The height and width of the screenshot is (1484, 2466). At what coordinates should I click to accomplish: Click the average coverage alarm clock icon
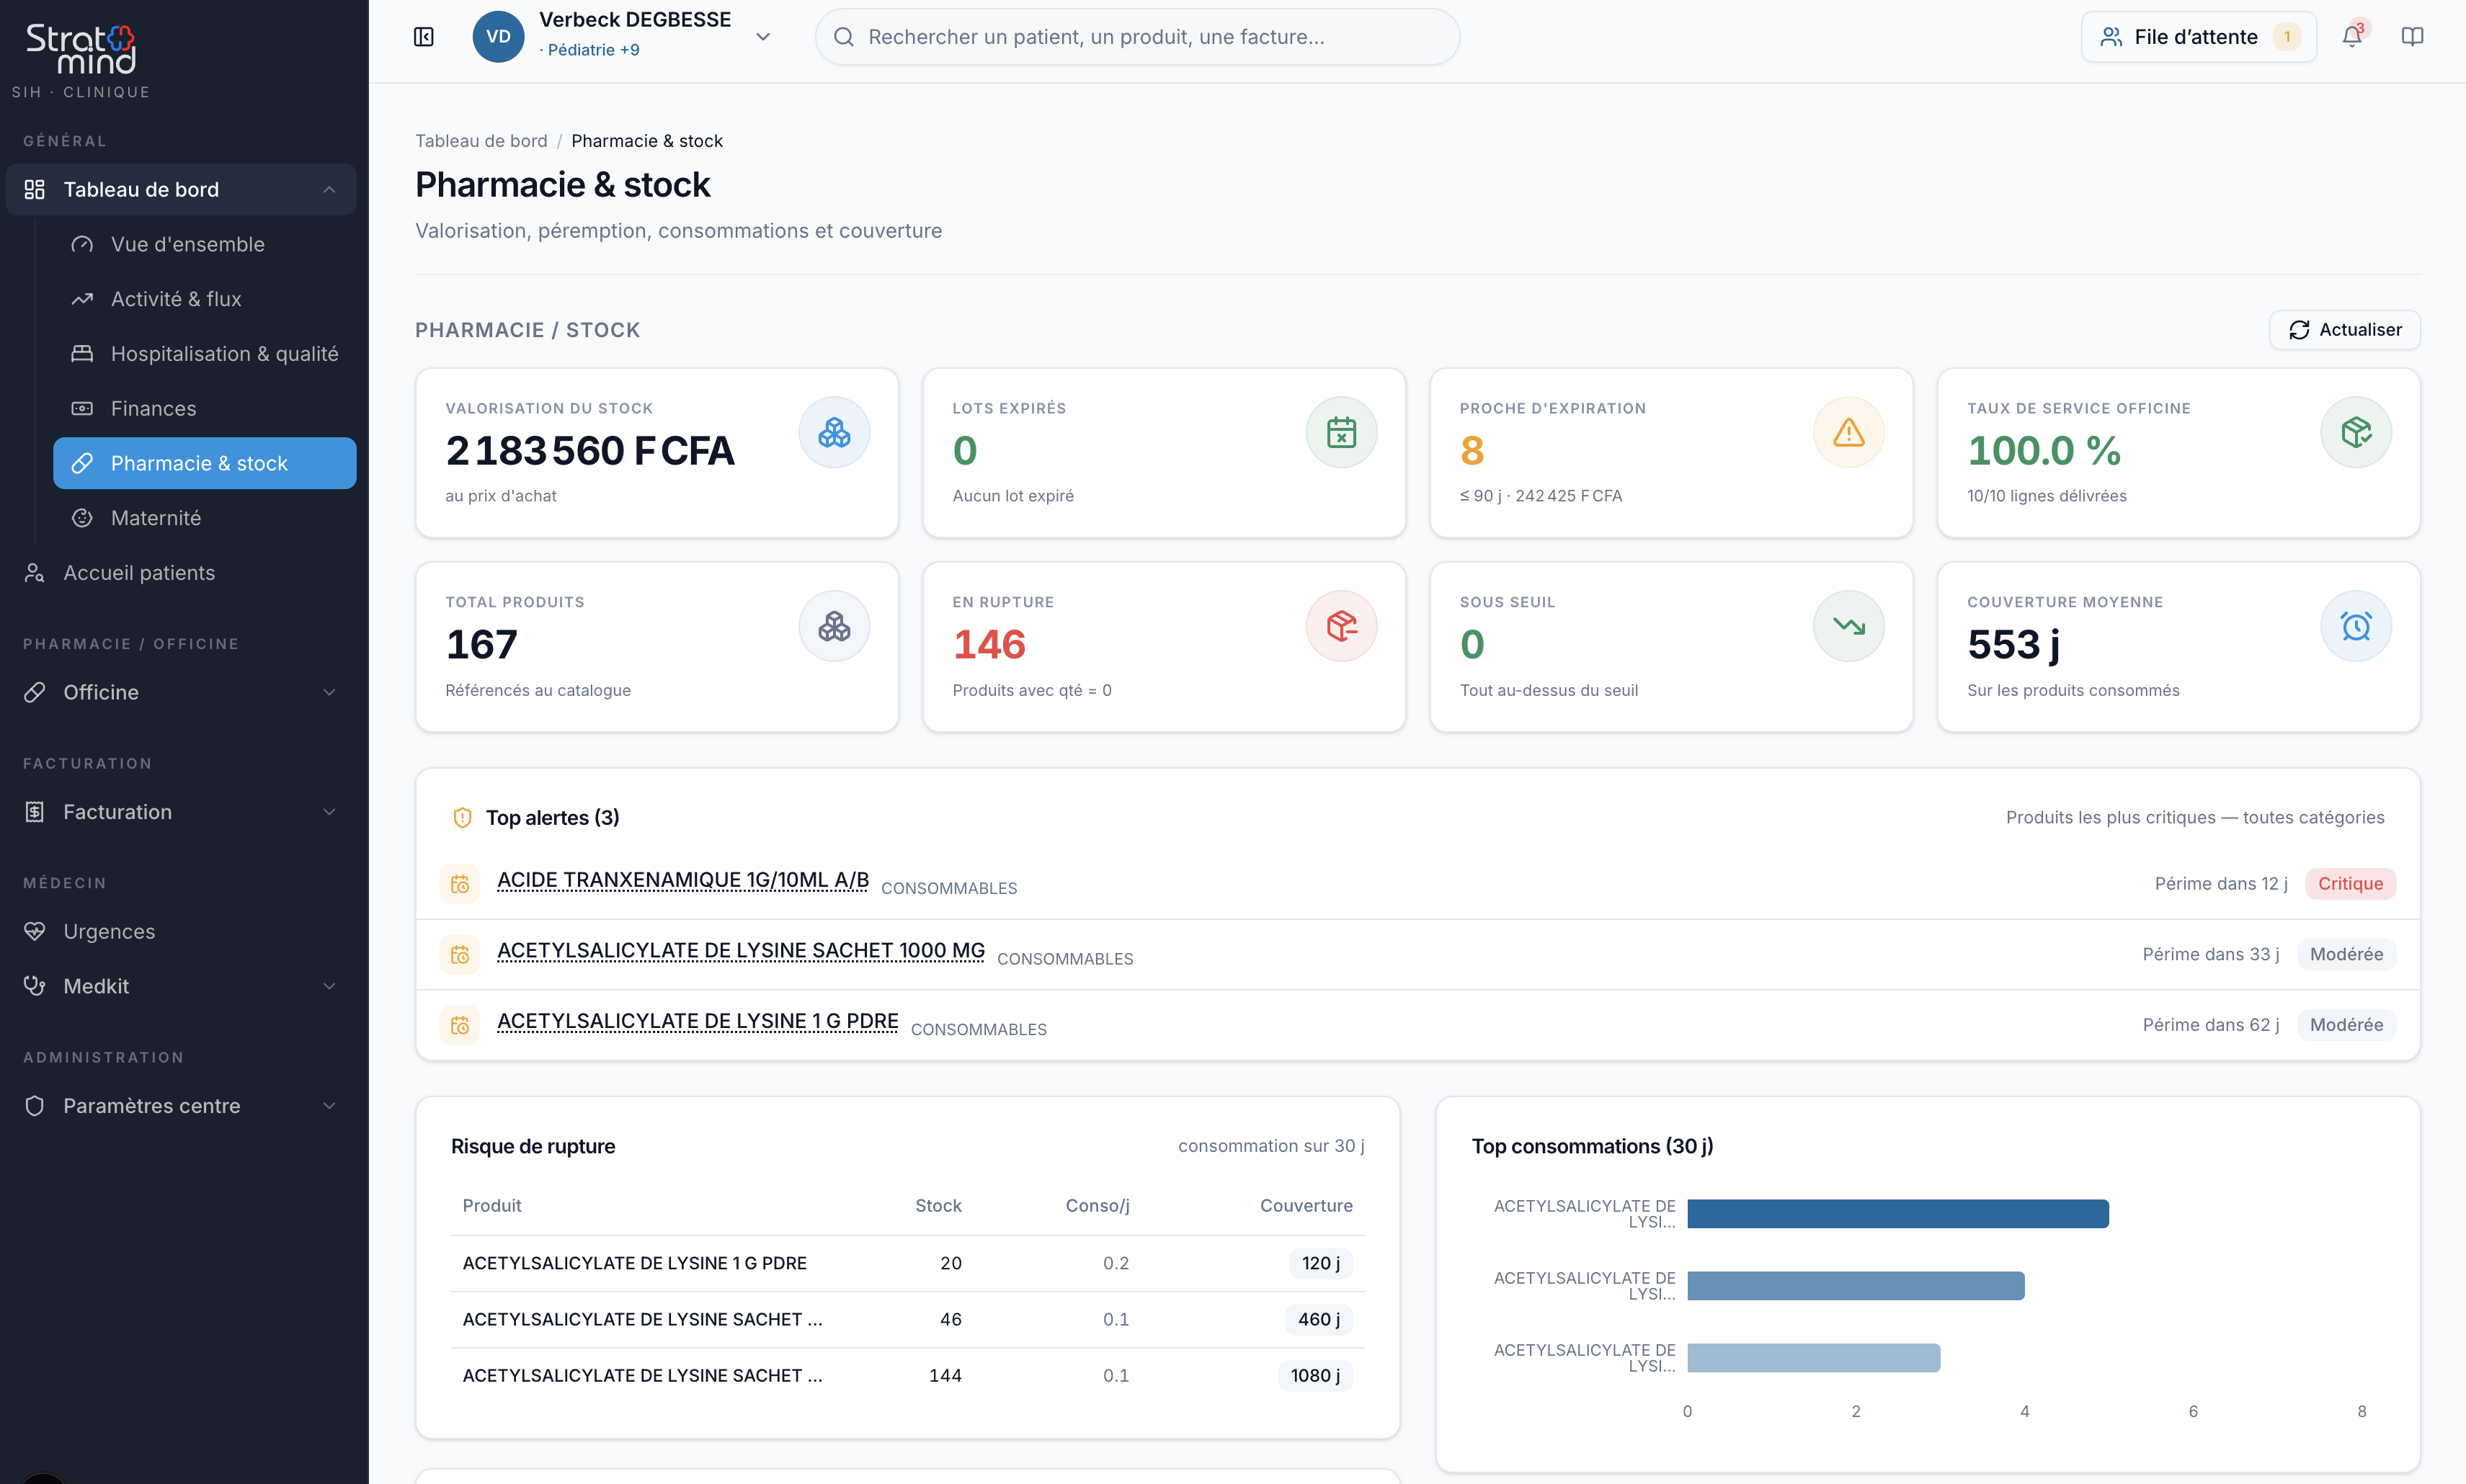[x=2355, y=626]
